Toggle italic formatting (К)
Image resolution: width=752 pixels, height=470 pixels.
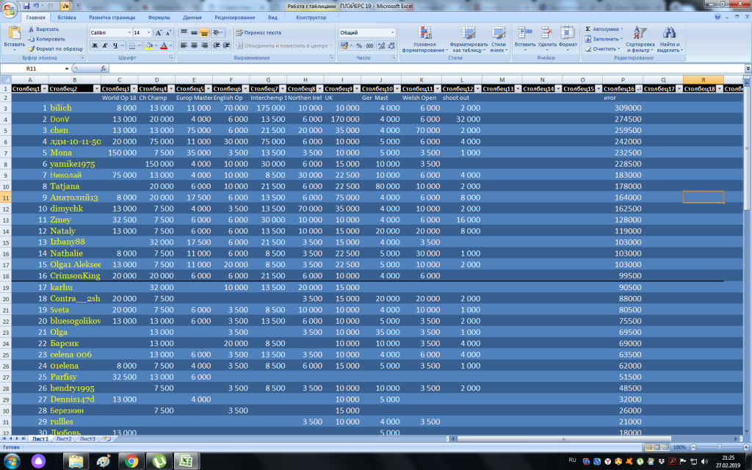105,46
